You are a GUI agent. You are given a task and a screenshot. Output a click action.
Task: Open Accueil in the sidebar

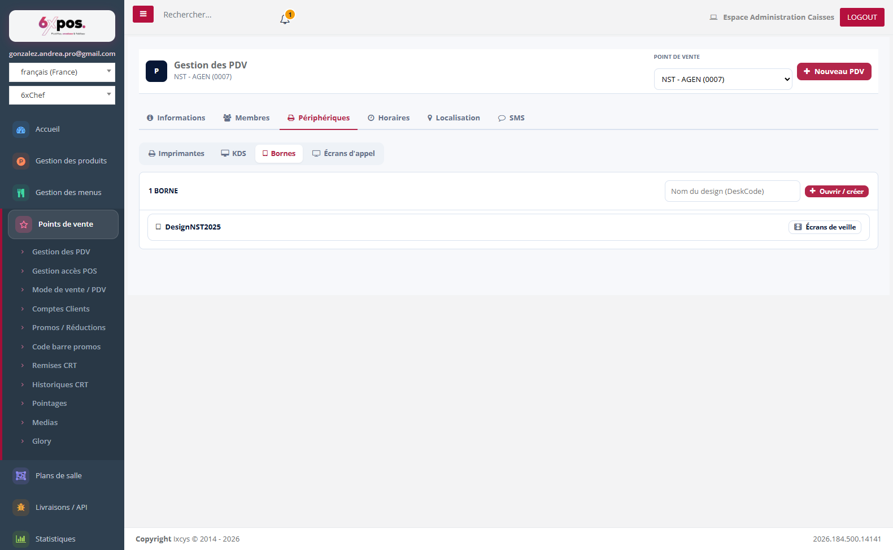[47, 129]
